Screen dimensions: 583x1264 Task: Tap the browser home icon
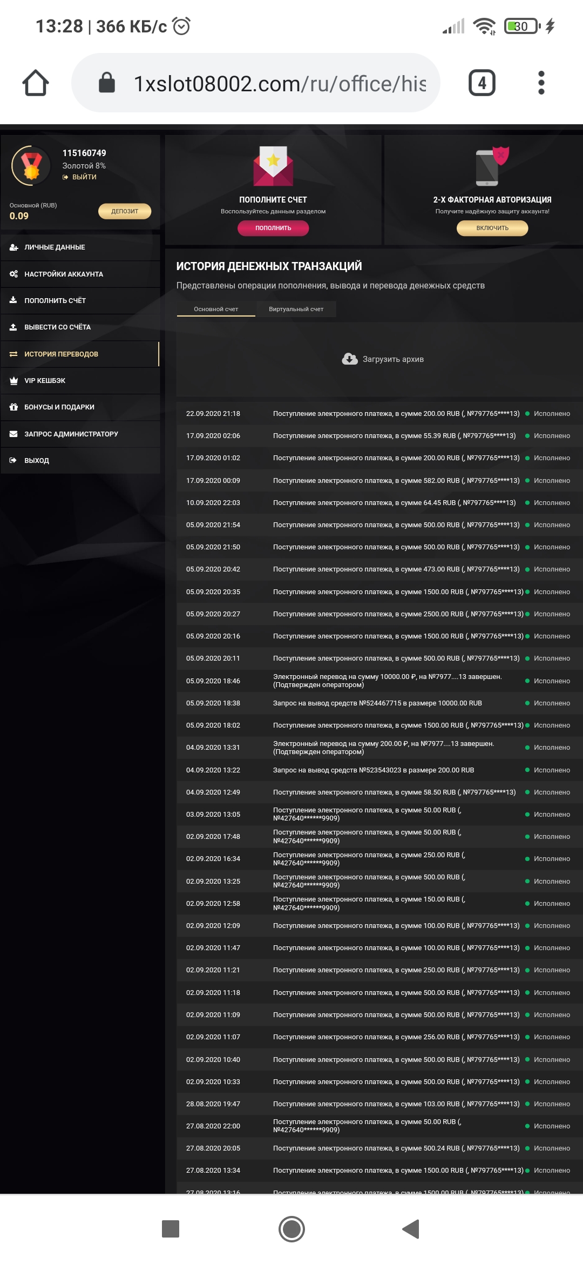36,83
